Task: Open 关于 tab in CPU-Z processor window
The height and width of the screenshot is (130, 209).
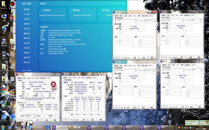Action: [x=49, y=78]
